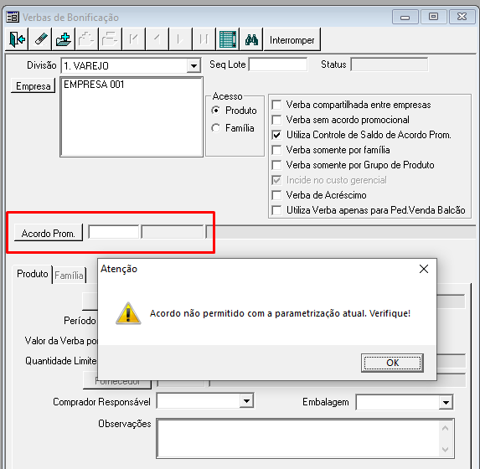
Task: Uncheck Utiliza Controle de Saldo de Acordo Prom.
Action: [x=276, y=135]
